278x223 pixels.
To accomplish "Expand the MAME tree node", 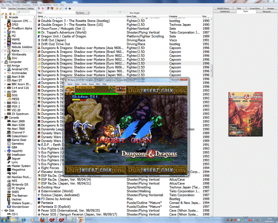I will pos(5,39).
